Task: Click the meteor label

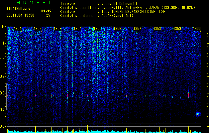Action: [x=47, y=10]
